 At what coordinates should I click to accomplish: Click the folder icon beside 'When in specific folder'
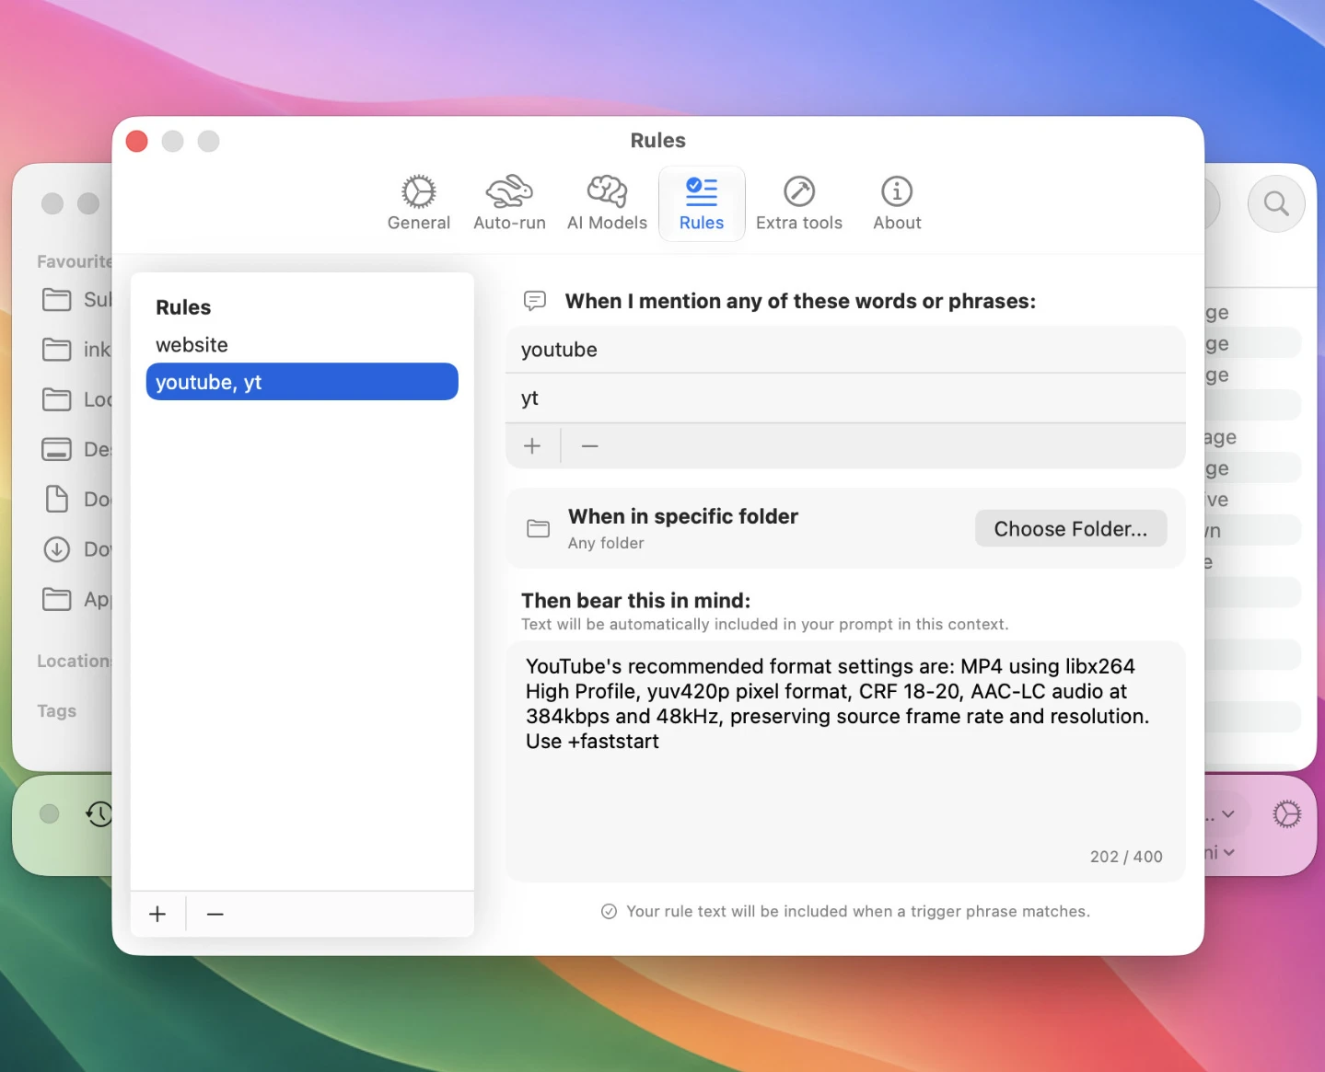tap(538, 528)
